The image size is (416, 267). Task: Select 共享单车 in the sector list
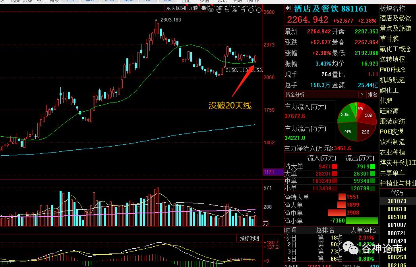(x=393, y=173)
